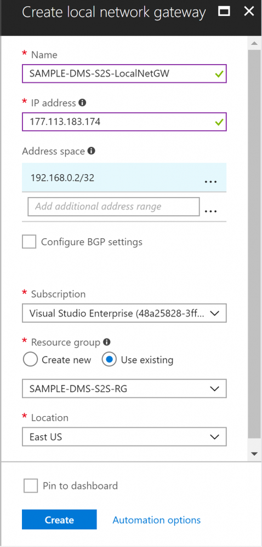Image resolution: width=262 pixels, height=547 pixels.
Task: Click into the IP address input field
Action: click(124, 122)
